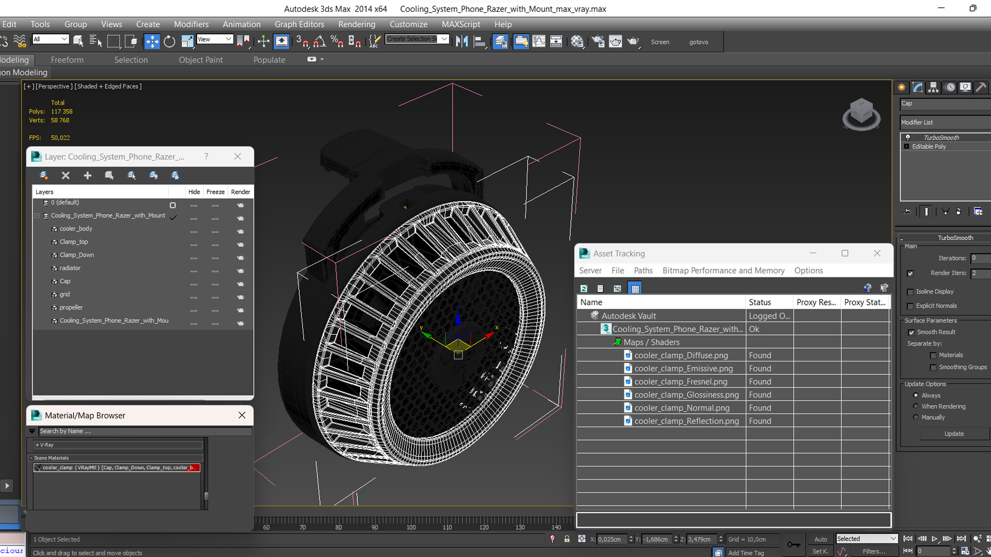Activate the Select and Move tool
Image resolution: width=991 pixels, height=557 pixels.
pyautogui.click(x=152, y=41)
